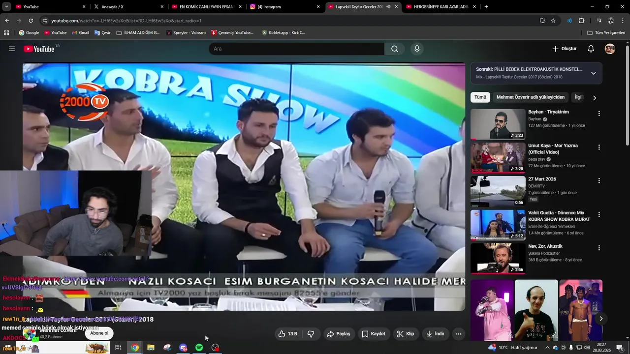Reload the page
The image size is (630, 354).
point(31,21)
